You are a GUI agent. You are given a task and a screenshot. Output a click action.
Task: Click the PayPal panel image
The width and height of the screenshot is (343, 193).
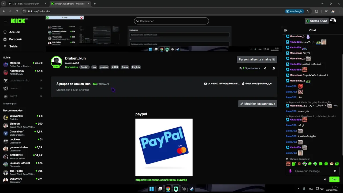(x=164, y=147)
